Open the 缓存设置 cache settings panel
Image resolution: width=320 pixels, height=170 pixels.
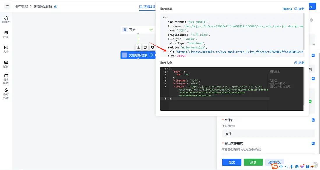[6, 94]
